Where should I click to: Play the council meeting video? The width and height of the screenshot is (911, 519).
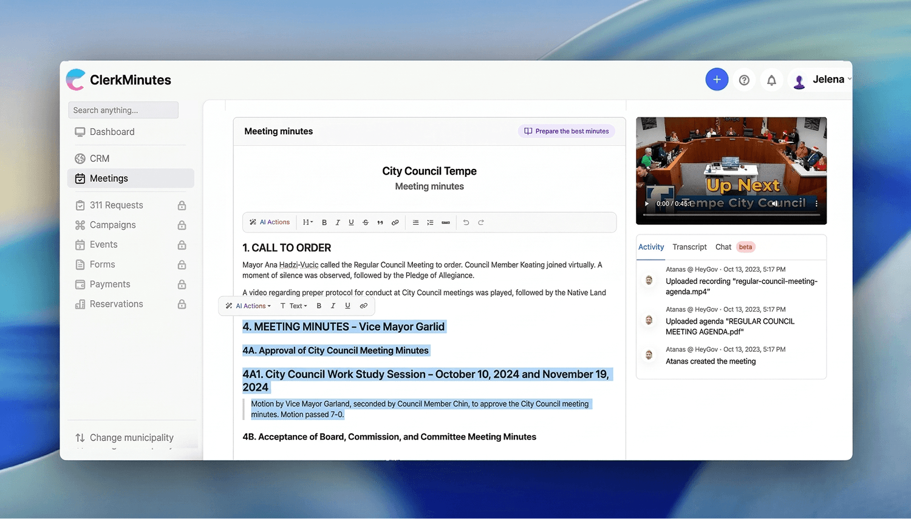[x=647, y=204]
